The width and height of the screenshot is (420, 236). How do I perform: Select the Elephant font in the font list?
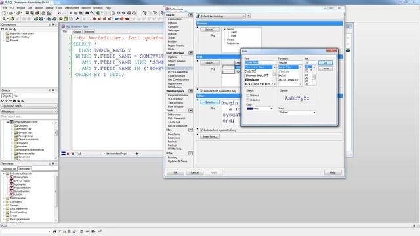coord(252,80)
